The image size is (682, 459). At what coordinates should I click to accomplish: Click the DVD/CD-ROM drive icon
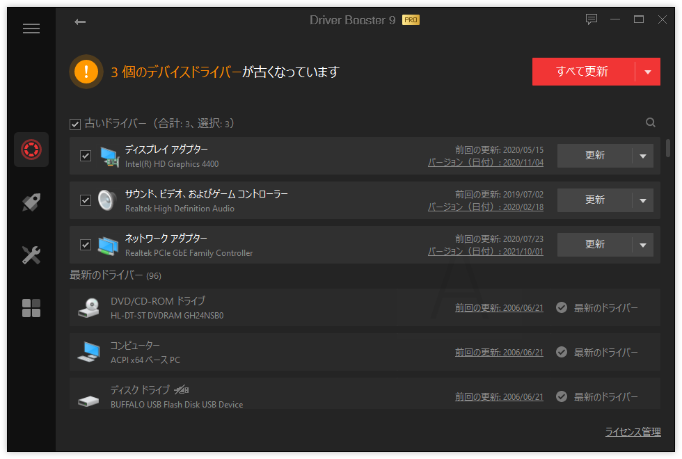tap(89, 307)
